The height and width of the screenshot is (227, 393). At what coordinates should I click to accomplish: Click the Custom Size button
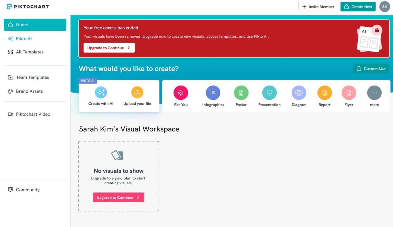point(371,69)
